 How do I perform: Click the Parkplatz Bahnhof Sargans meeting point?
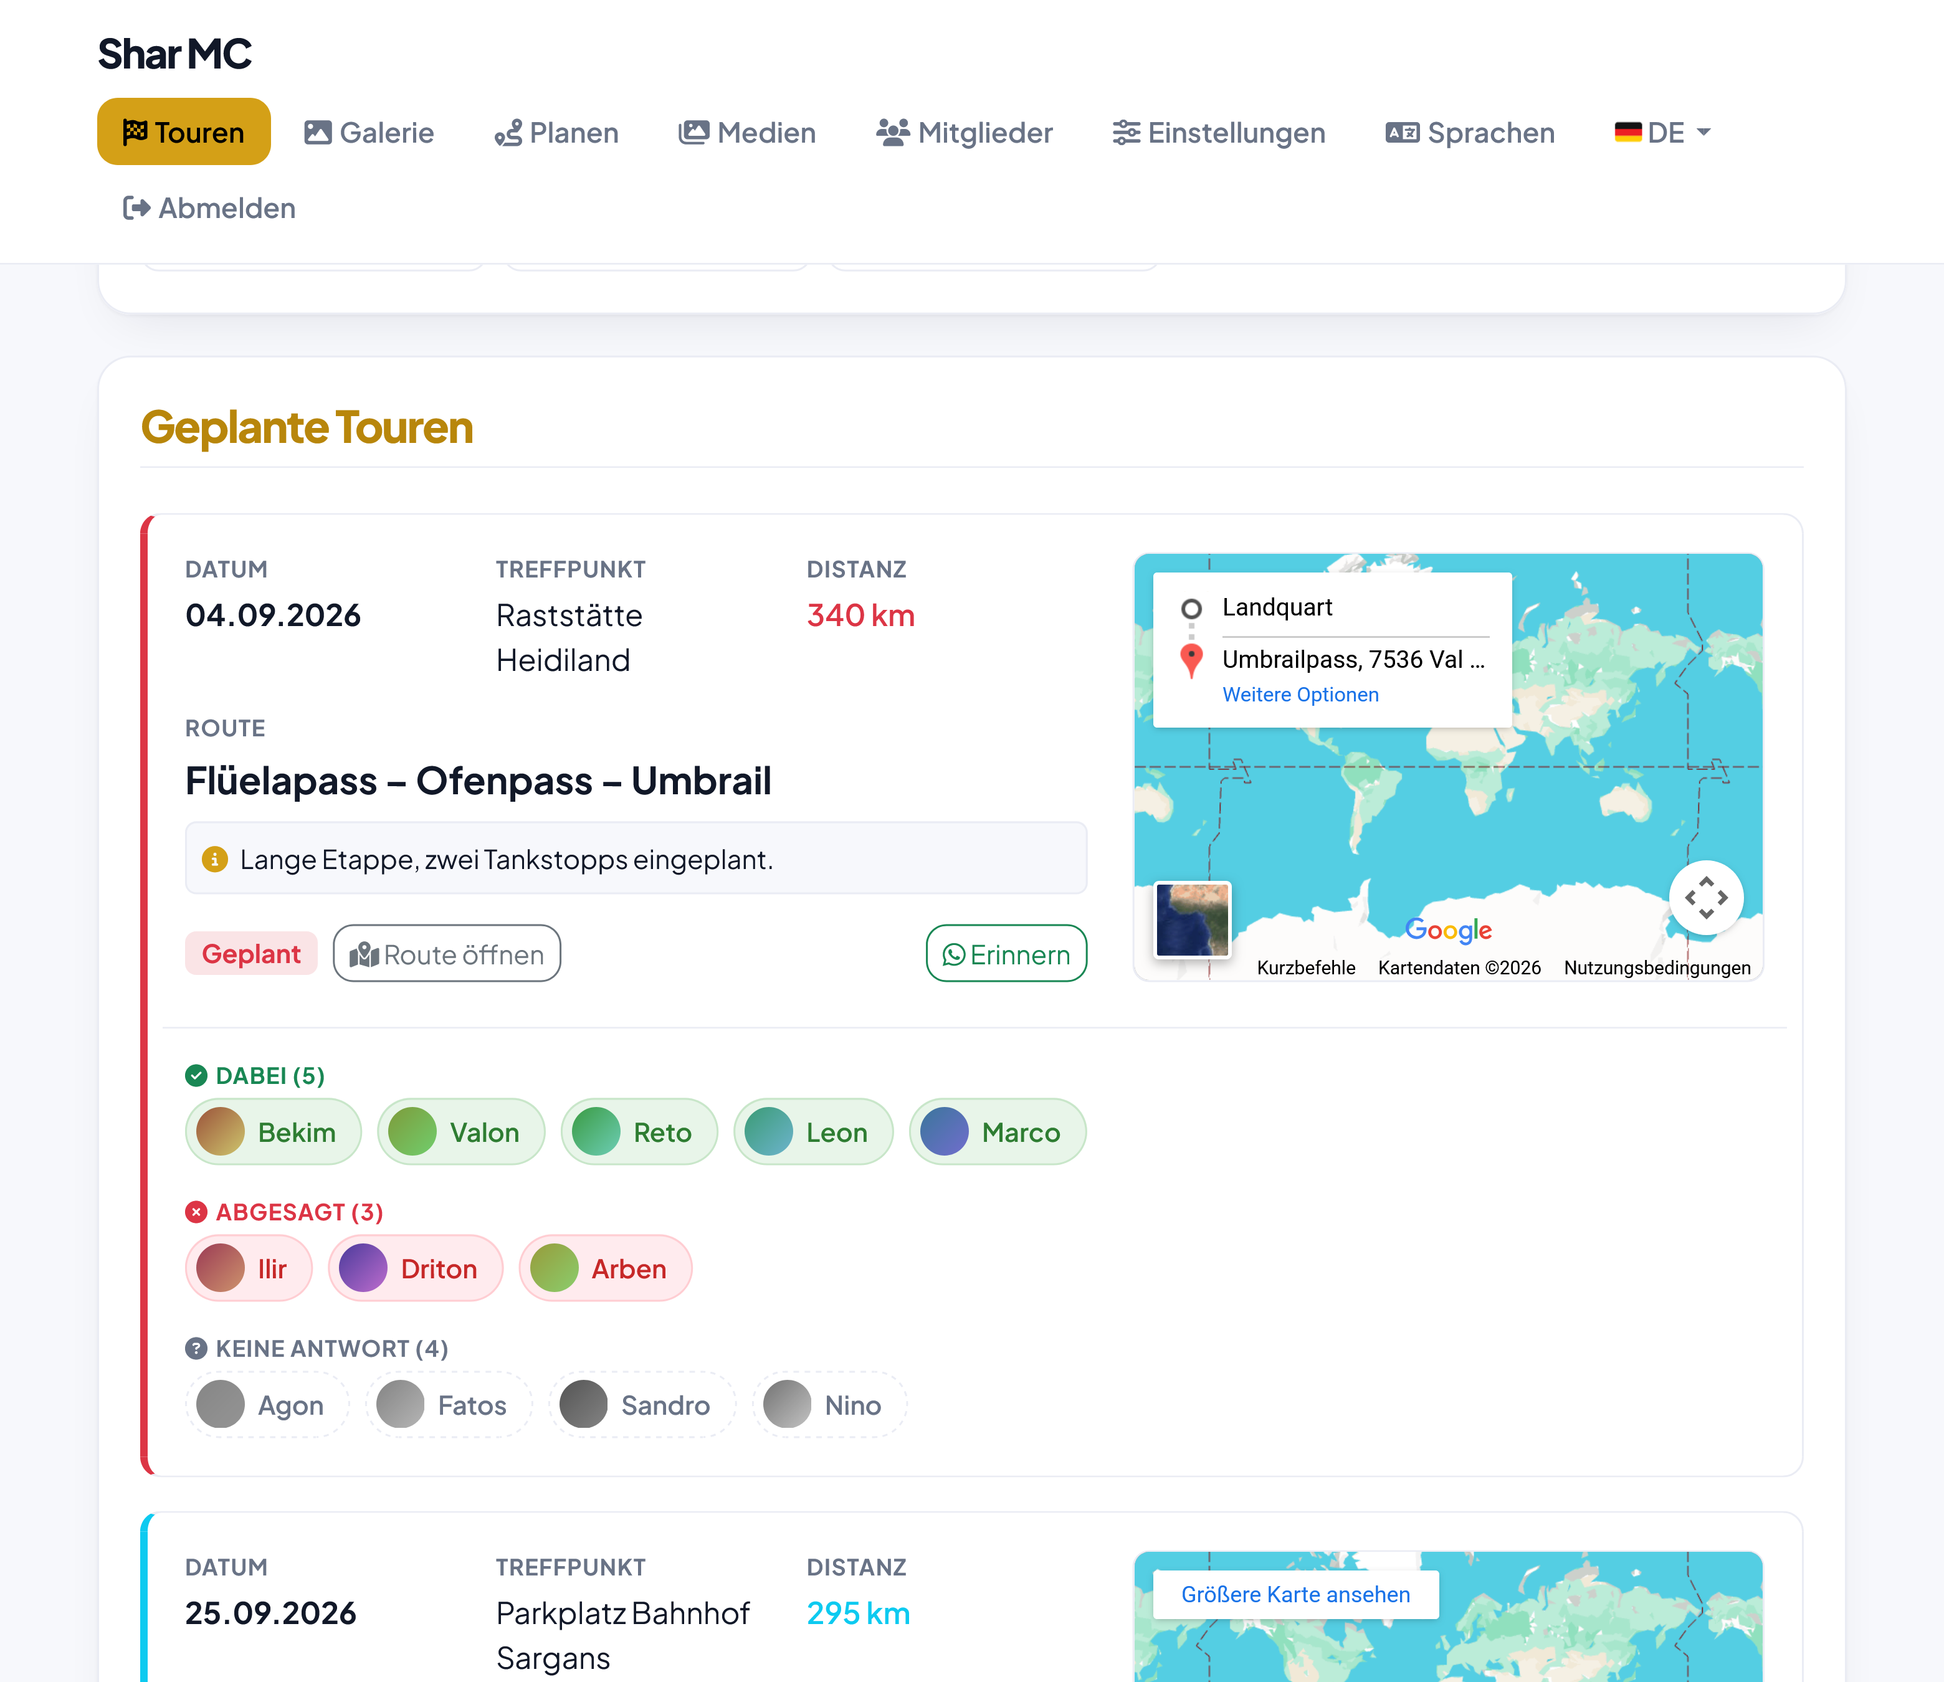[623, 1635]
